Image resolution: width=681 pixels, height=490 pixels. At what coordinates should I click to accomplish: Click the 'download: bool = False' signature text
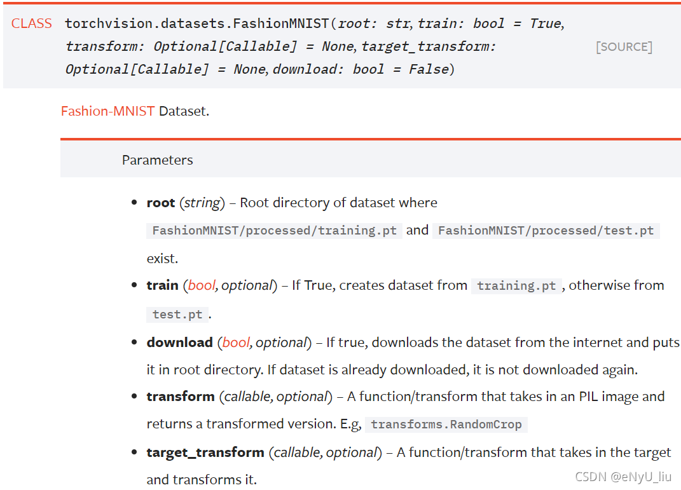point(361,69)
